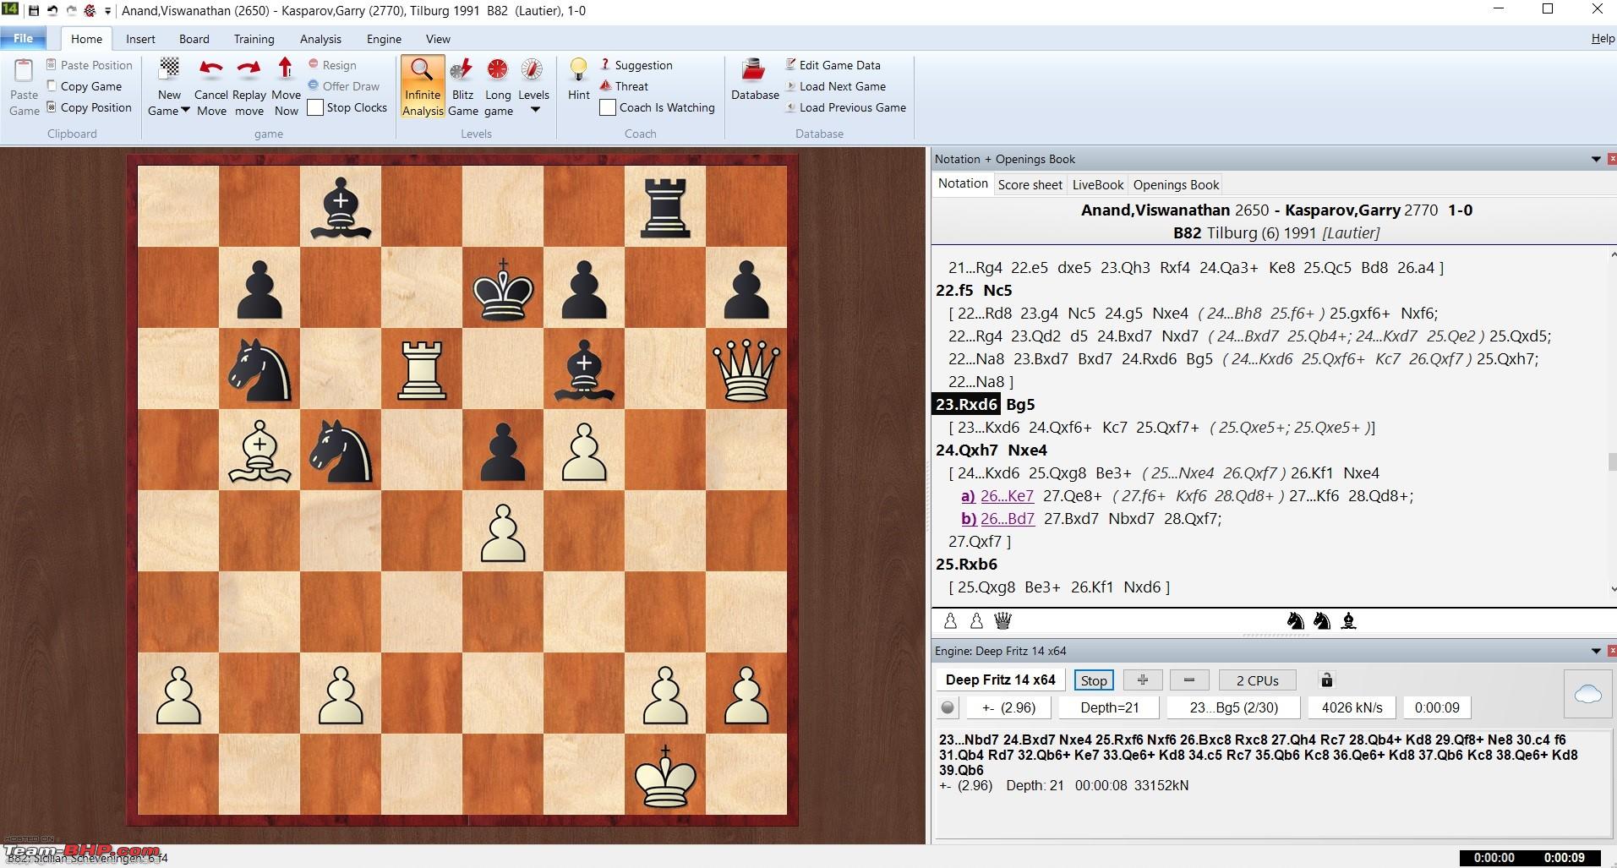Open the File menu
The image size is (1617, 868).
24,38
